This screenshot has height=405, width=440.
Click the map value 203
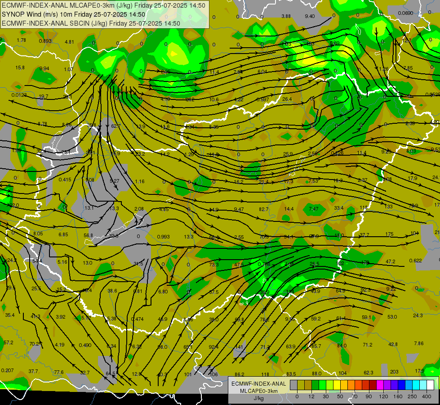pos(394,372)
